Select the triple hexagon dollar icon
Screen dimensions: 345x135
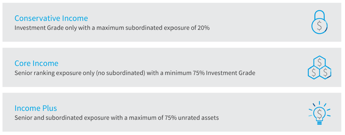[x=319, y=67]
